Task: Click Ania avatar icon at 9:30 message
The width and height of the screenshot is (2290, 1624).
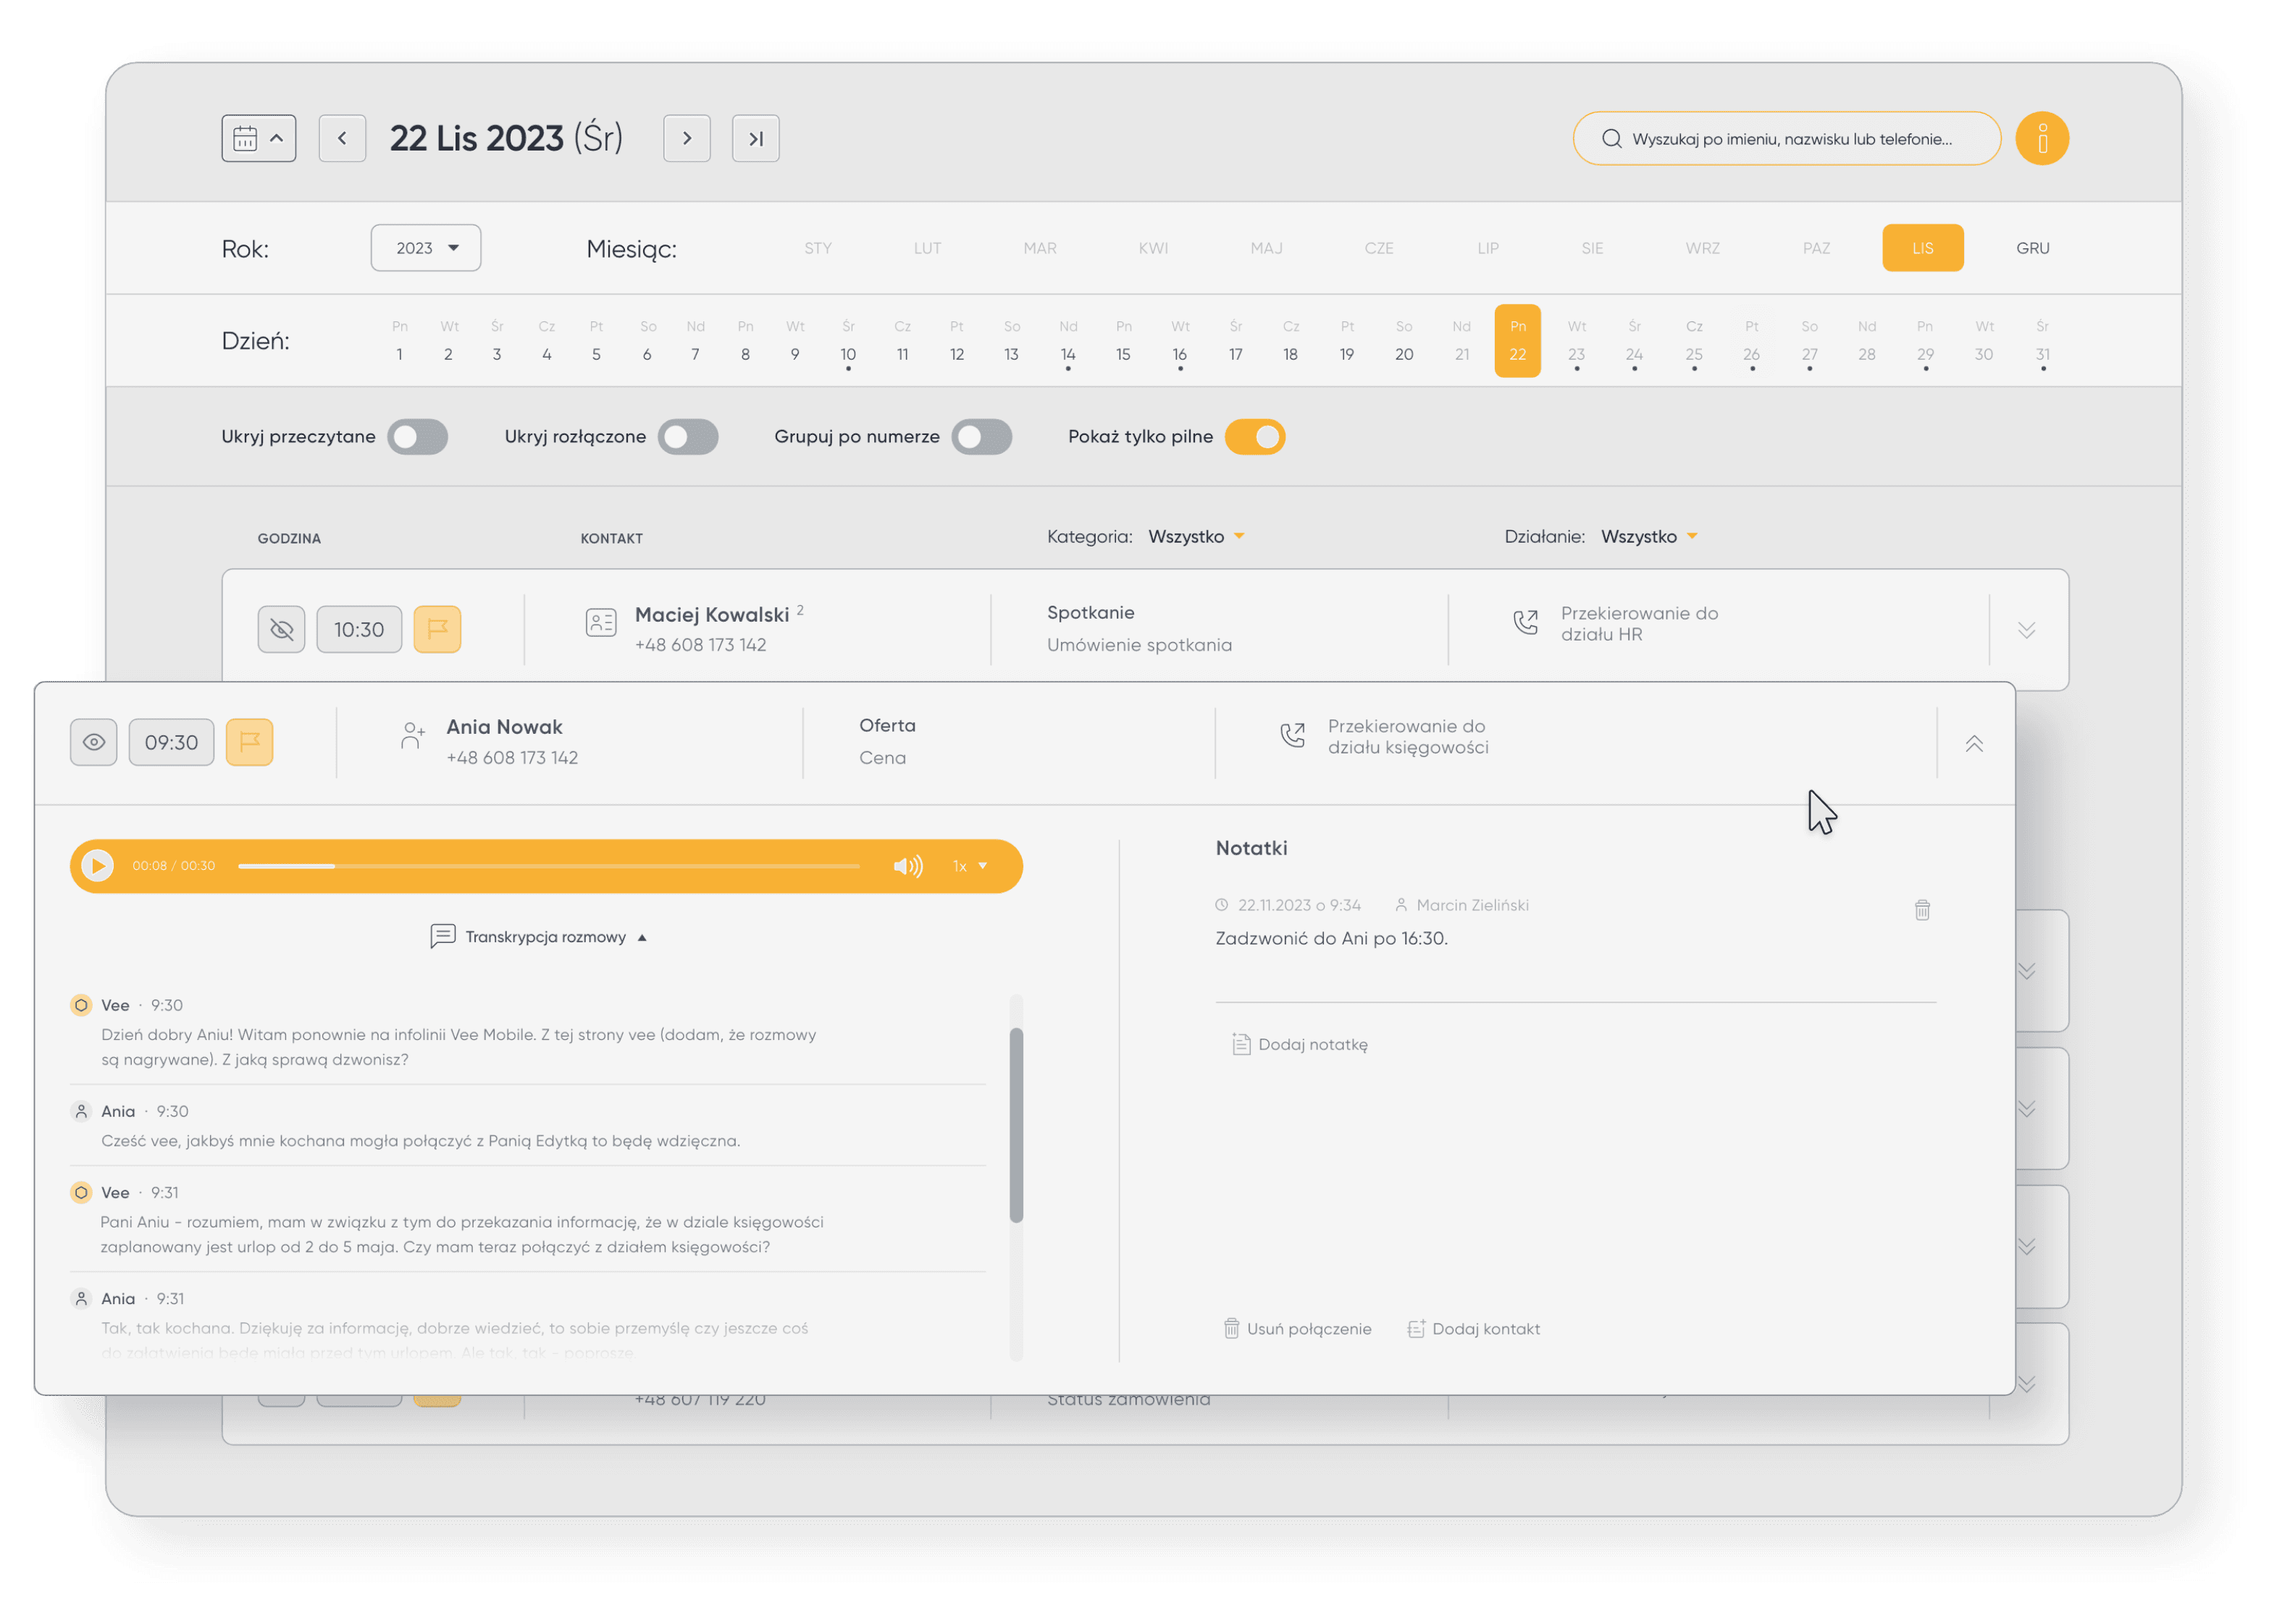Action: pos(81,1110)
